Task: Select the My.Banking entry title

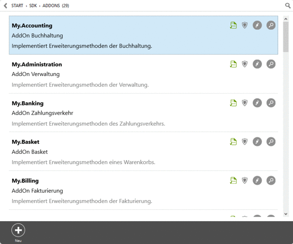Action: click(x=28, y=103)
